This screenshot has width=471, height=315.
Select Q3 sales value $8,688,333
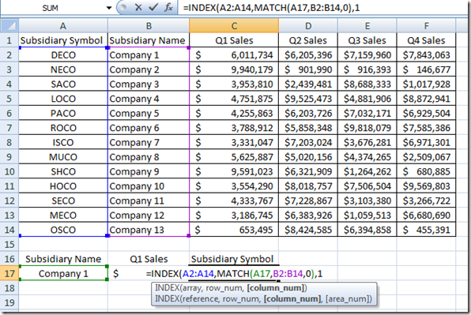367,84
